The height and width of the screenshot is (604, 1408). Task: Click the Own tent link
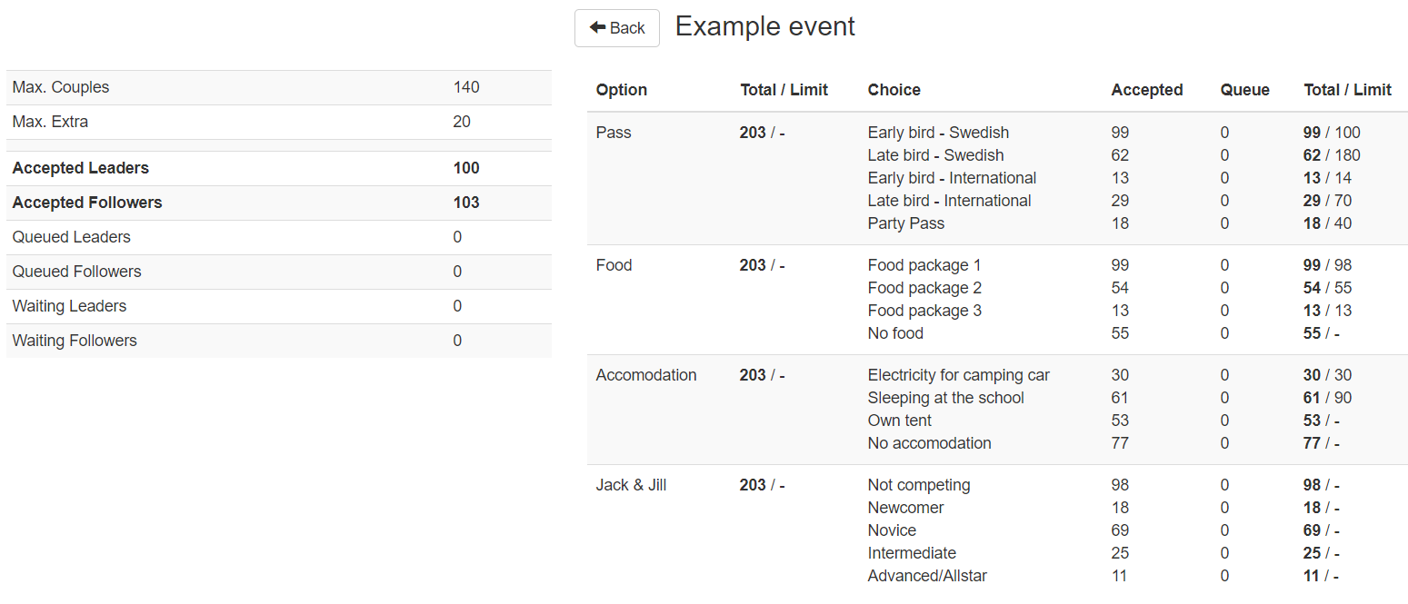[899, 421]
